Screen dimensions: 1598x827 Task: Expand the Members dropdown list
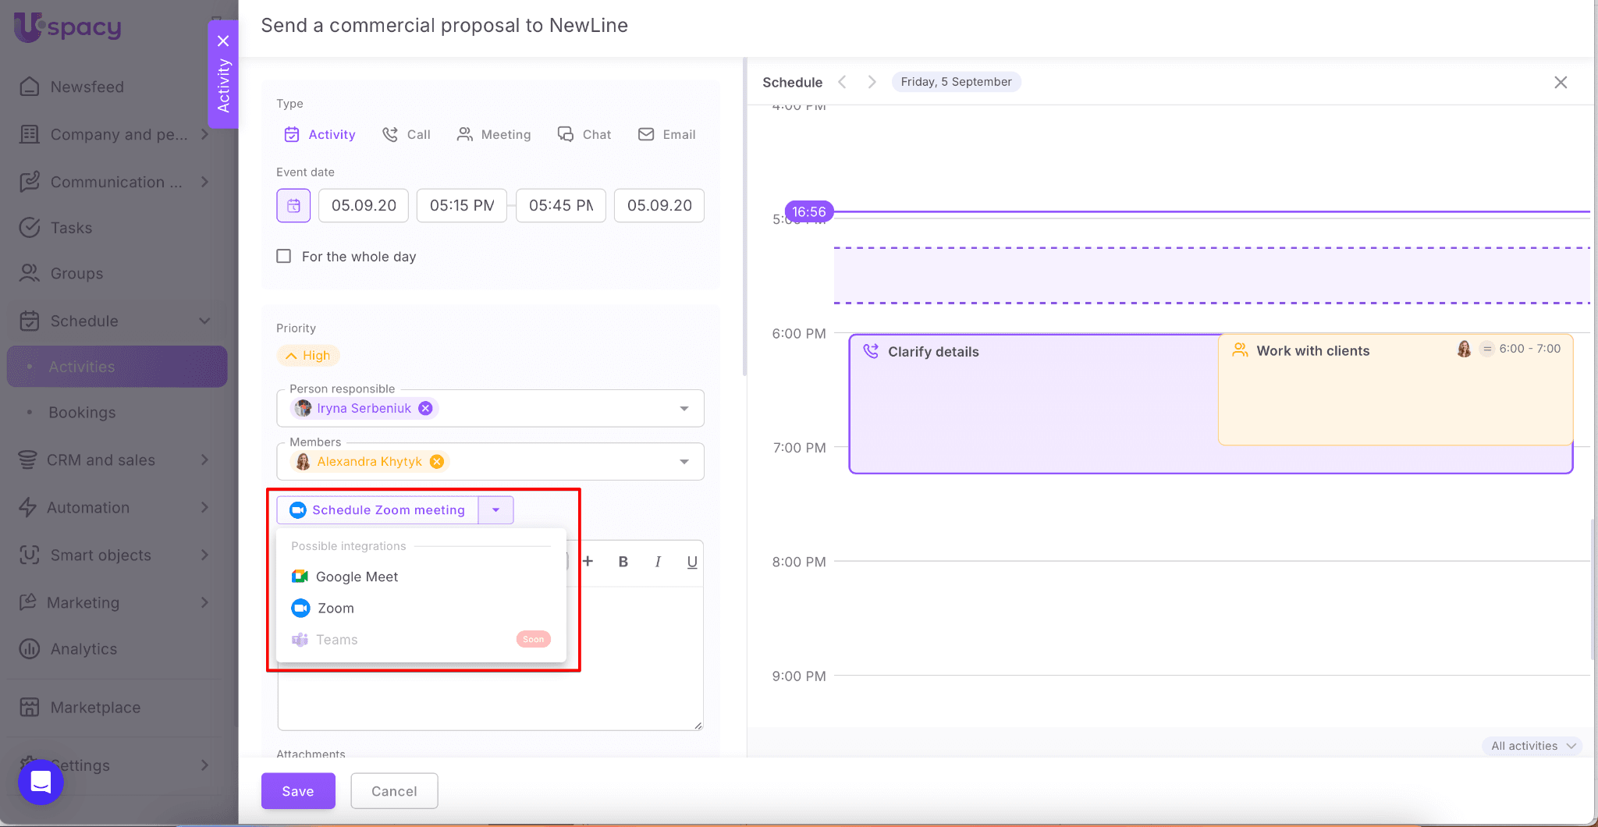coord(684,462)
